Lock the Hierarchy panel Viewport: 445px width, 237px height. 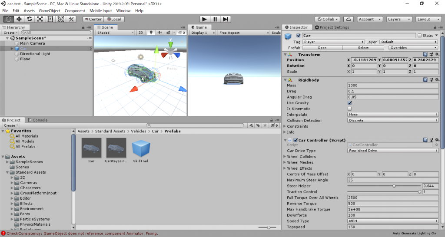83,27
